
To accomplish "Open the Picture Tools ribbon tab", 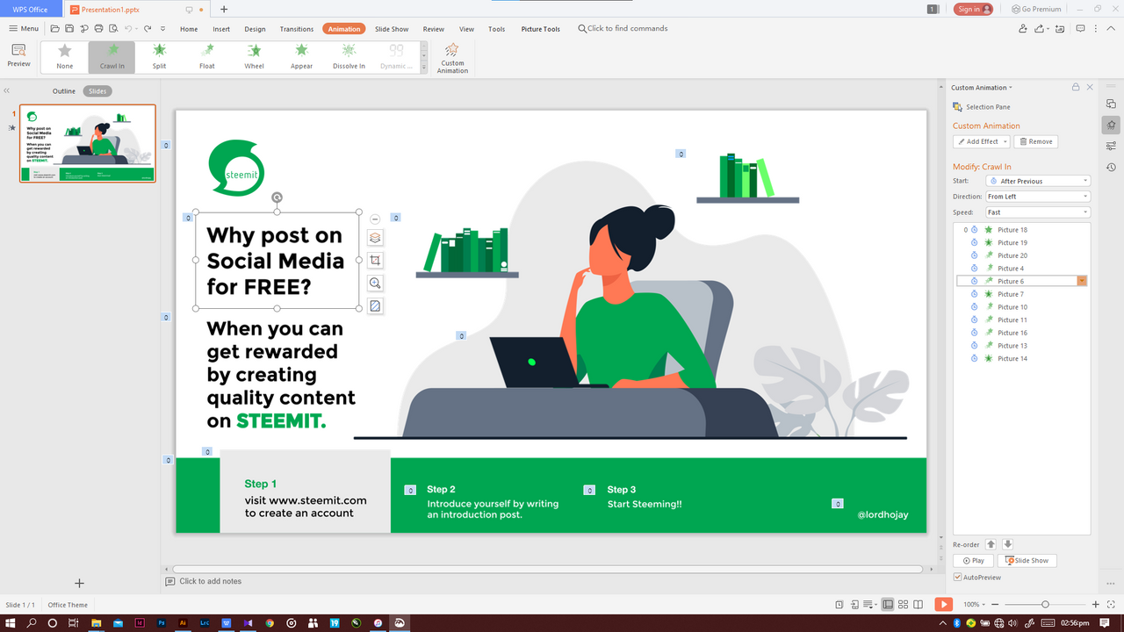I will pos(540,29).
